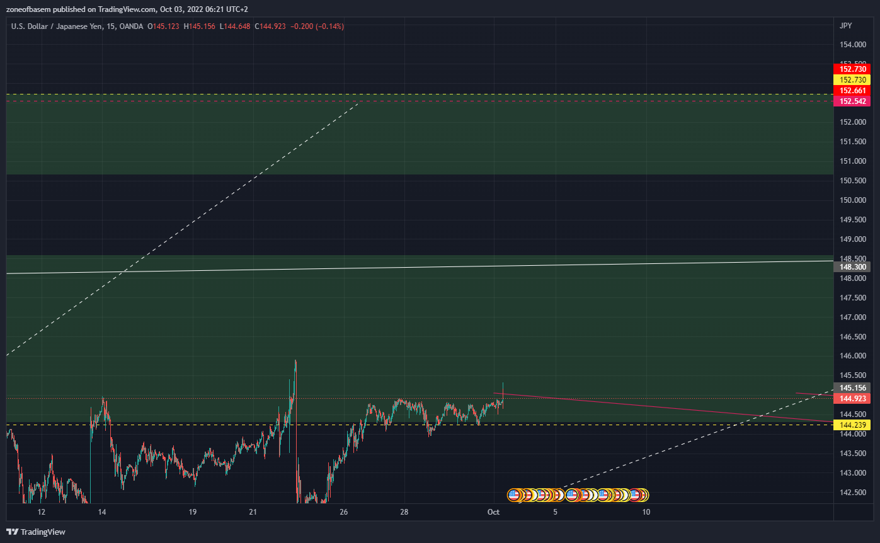Click the low value L144.648

pyautogui.click(x=235, y=26)
